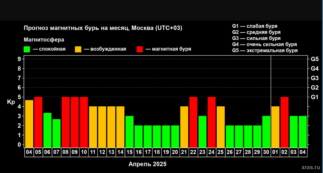323x173 pixels.
Task: Click the 'G2 — средняя буря' legend line
Action: [256, 32]
